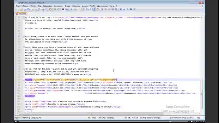Open Find with the binoculars icon
The image size is (219, 123).
[63, 9]
